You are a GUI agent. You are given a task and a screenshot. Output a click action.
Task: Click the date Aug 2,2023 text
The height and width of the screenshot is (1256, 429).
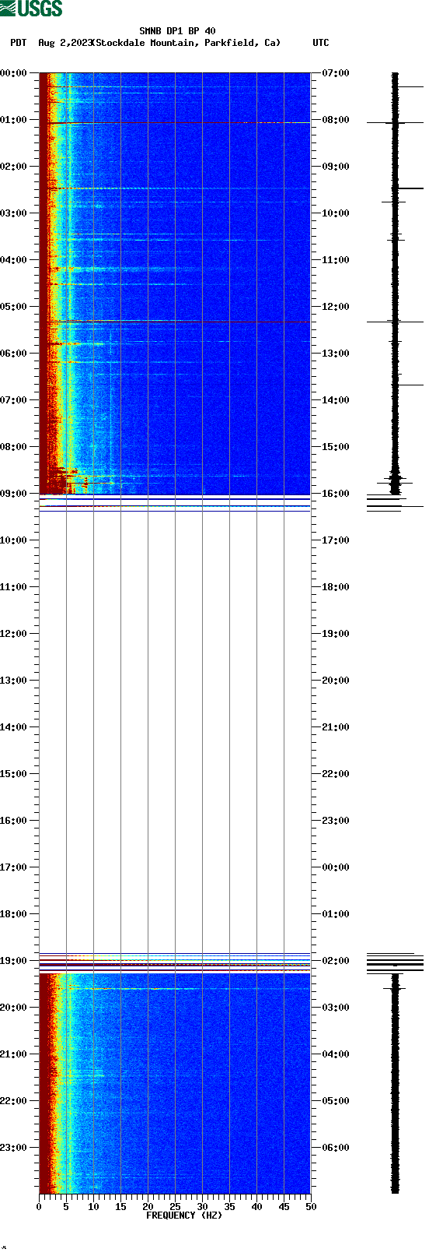point(65,43)
